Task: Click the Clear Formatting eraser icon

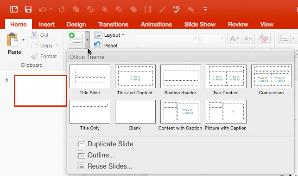Action: coord(264,39)
